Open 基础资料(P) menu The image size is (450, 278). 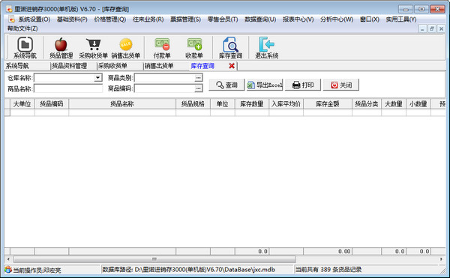click(x=72, y=19)
